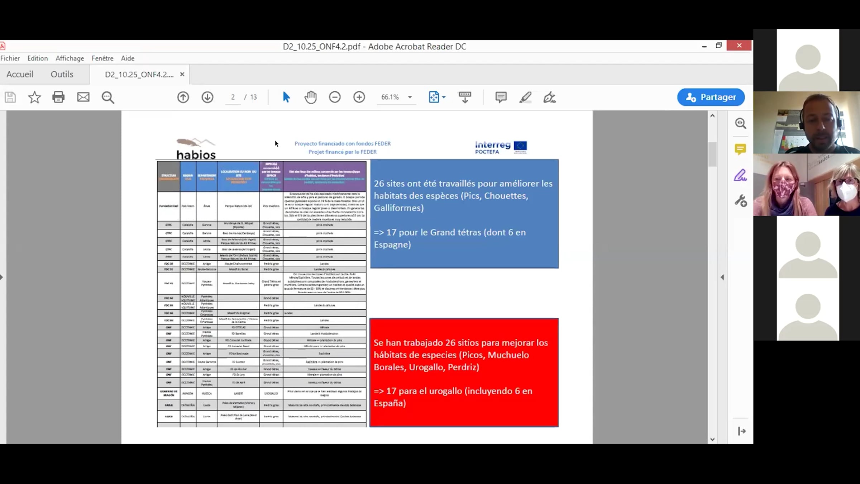Open the Edition menu
The width and height of the screenshot is (860, 484).
tap(37, 58)
